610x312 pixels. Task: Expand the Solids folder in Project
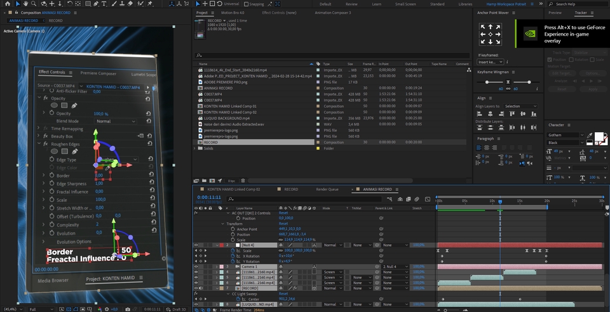pos(195,148)
